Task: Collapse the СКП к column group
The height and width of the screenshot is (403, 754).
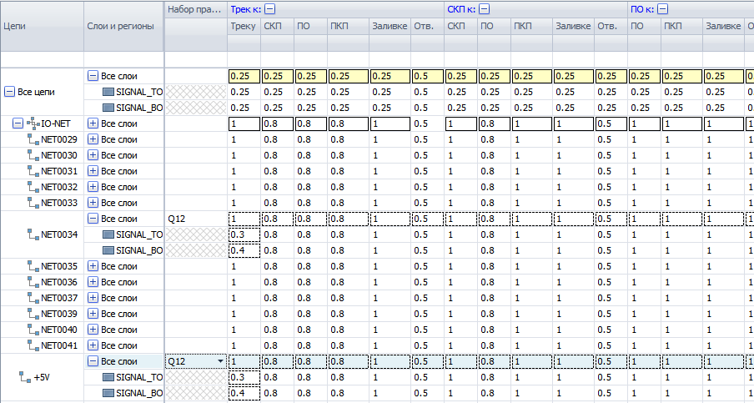Action: pos(484,9)
